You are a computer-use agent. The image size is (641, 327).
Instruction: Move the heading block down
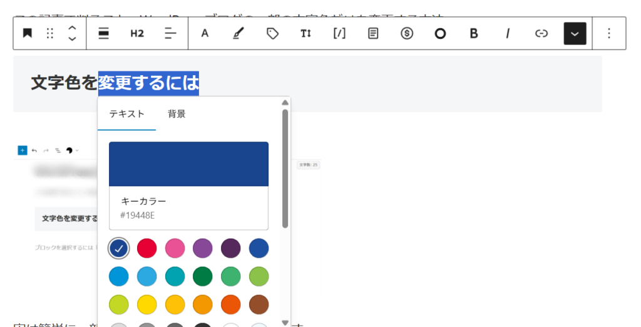pos(72,39)
